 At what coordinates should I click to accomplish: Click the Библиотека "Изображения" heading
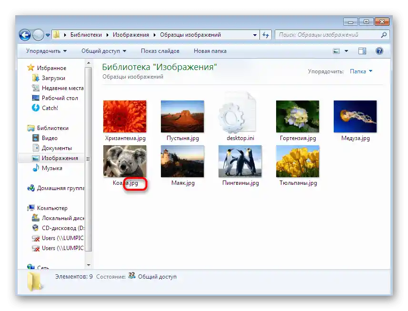coord(159,67)
